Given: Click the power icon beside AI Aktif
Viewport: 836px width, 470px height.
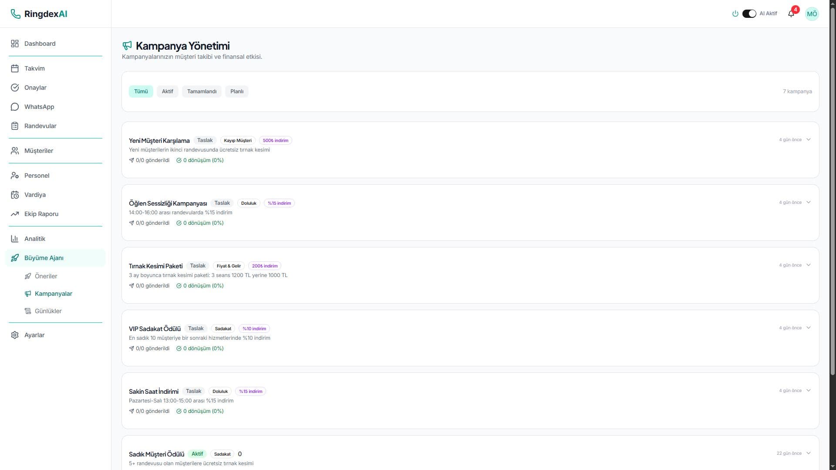Looking at the screenshot, I should coord(735,14).
